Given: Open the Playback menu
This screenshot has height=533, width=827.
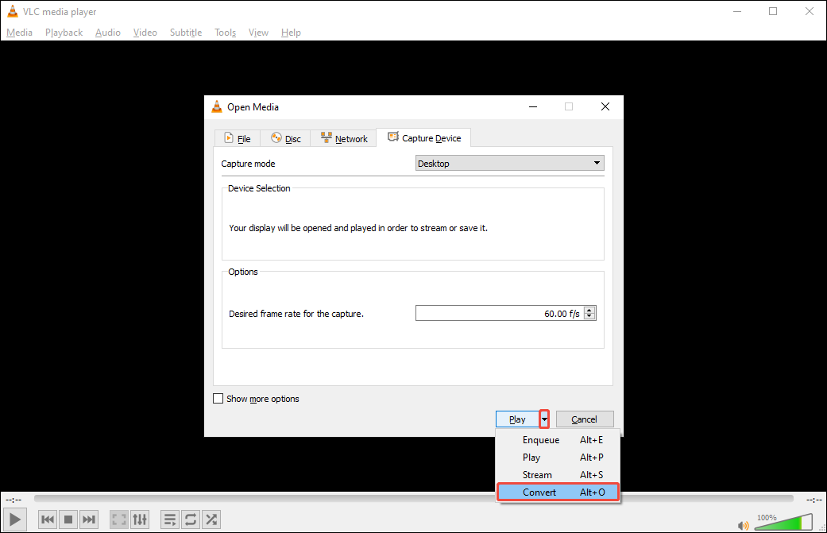Looking at the screenshot, I should coord(64,33).
